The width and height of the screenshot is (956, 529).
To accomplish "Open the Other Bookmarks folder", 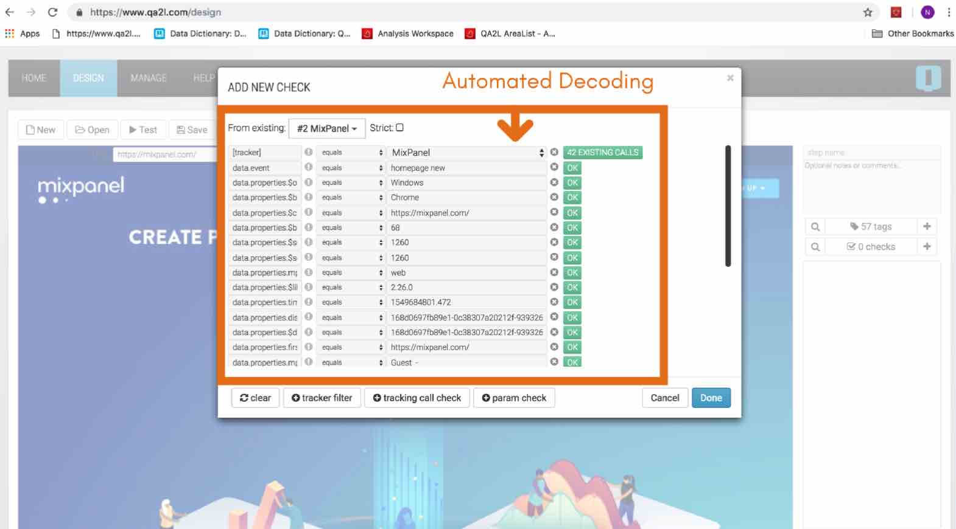I will pyautogui.click(x=913, y=33).
